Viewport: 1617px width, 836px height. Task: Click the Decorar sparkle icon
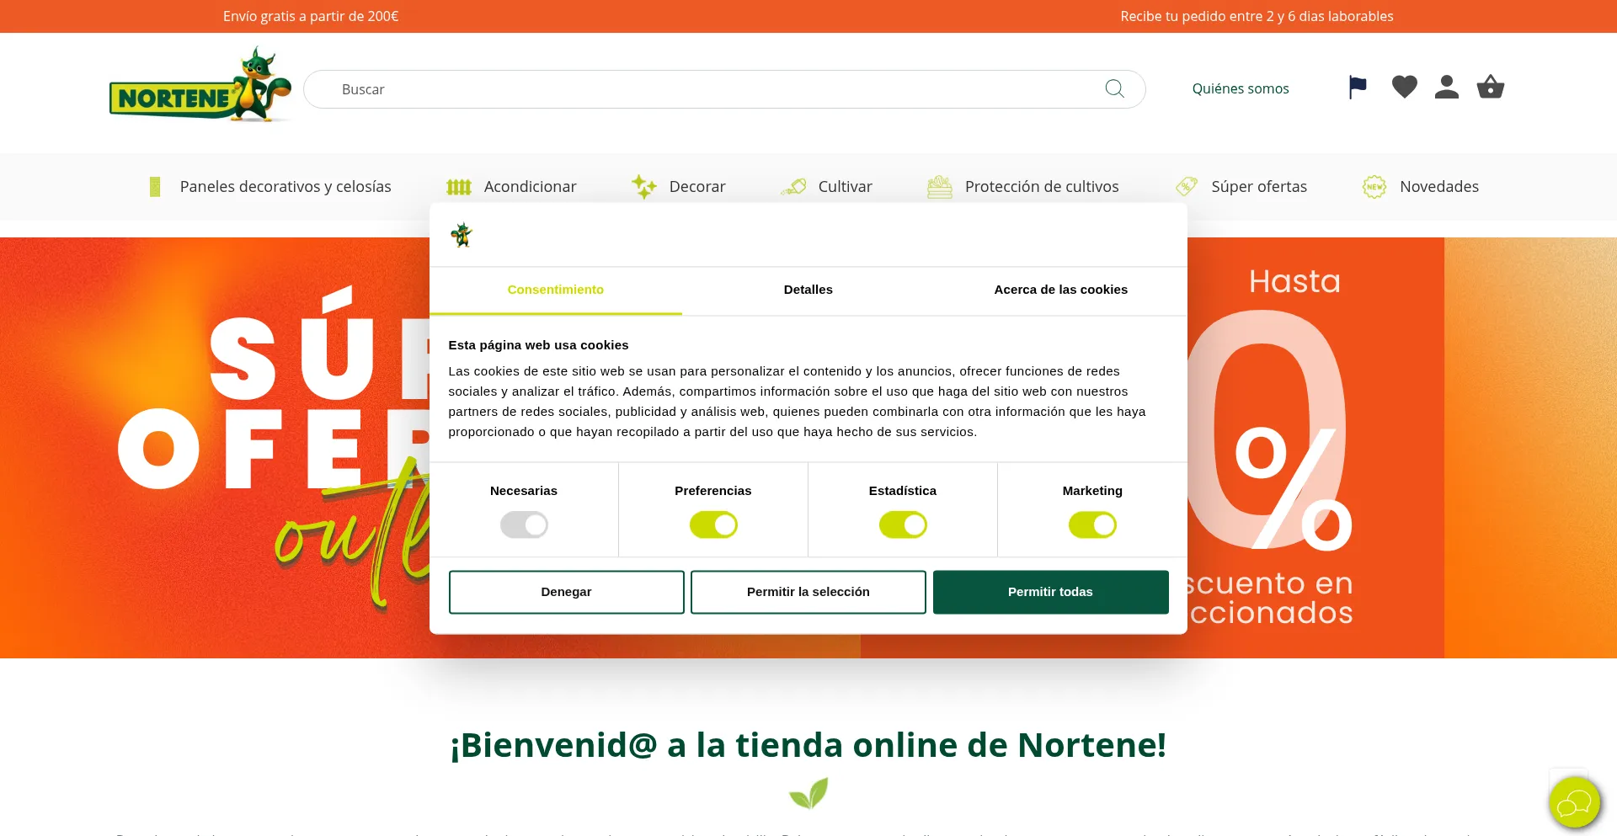tap(644, 187)
